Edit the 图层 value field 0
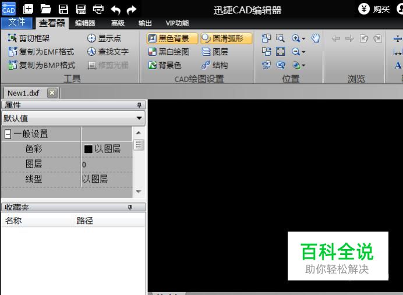 [107, 164]
